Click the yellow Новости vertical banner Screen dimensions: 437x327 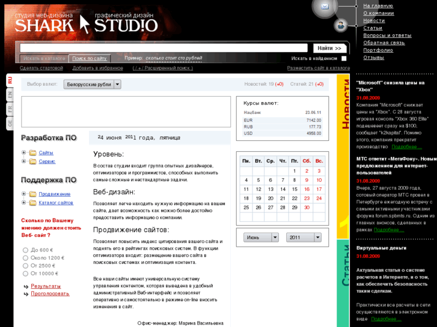[x=343, y=157]
